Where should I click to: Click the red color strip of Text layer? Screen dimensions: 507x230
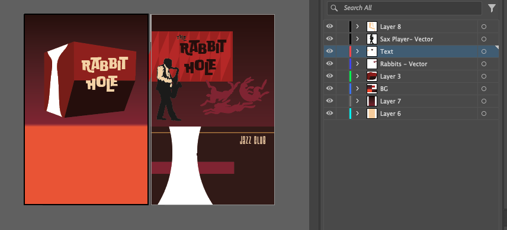click(x=350, y=51)
